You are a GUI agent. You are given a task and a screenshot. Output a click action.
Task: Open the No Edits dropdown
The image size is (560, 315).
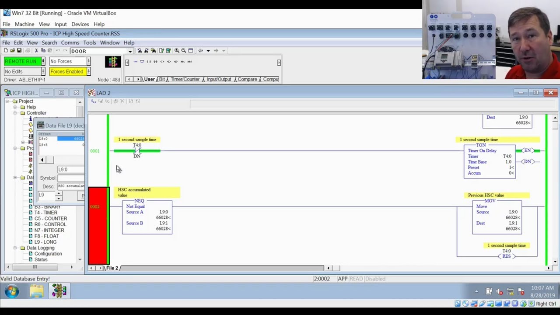pos(43,71)
